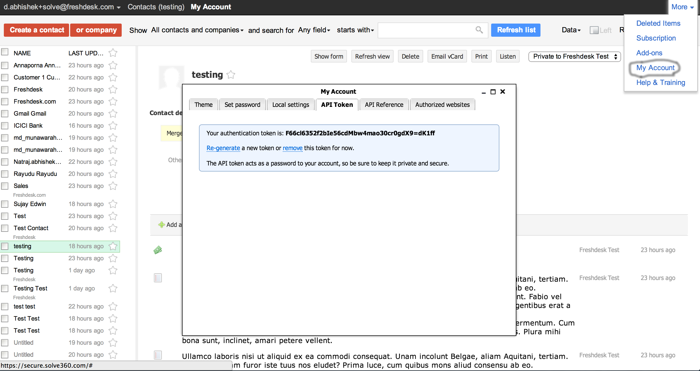Maximize the My Account dialog
Image resolution: width=700 pixels, height=371 pixels.
[x=493, y=92]
